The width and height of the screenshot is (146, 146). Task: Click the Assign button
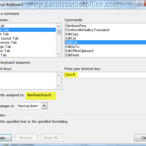[x=5, y=138]
